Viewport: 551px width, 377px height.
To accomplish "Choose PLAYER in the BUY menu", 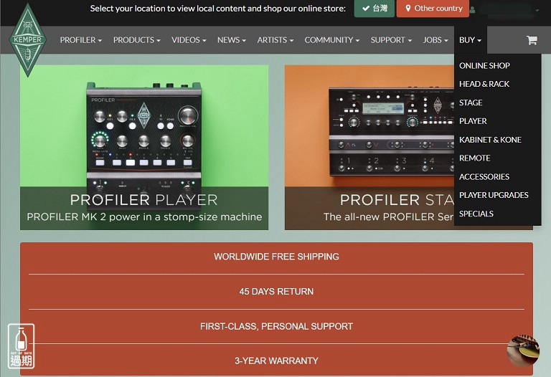I will tap(473, 121).
